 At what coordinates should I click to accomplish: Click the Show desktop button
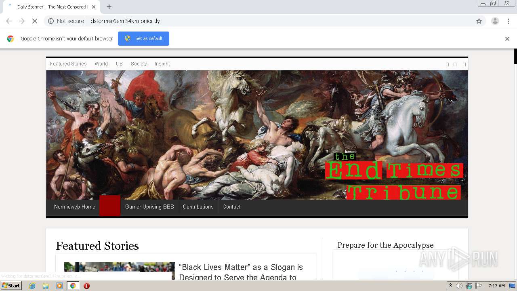pyautogui.click(x=513, y=286)
